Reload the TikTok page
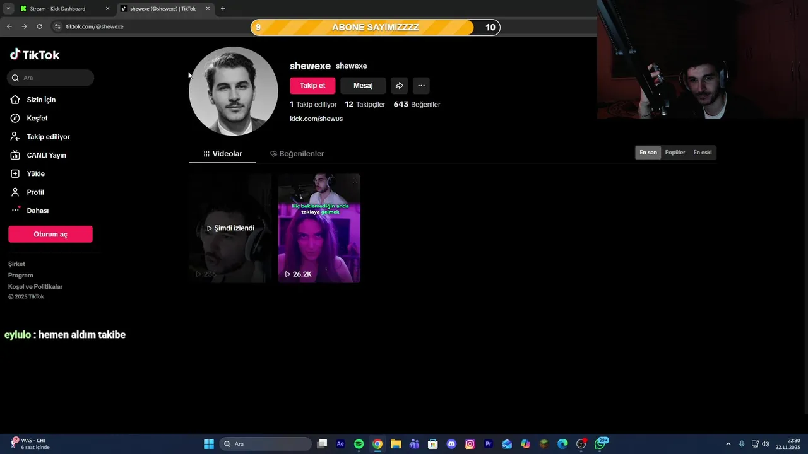 point(40,26)
